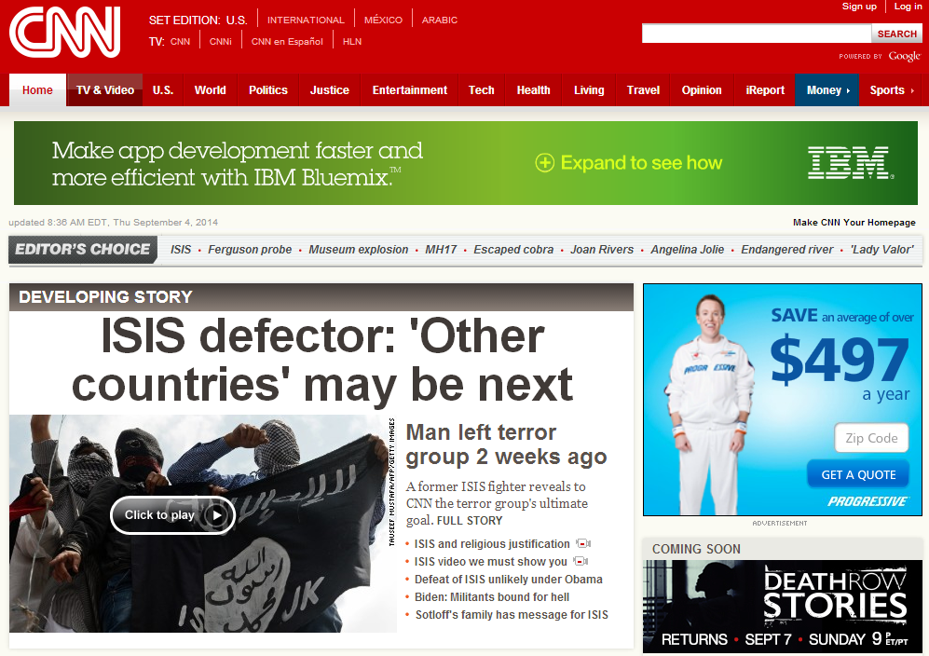Open 'Man left terror group 2 weeks ago'

click(507, 444)
